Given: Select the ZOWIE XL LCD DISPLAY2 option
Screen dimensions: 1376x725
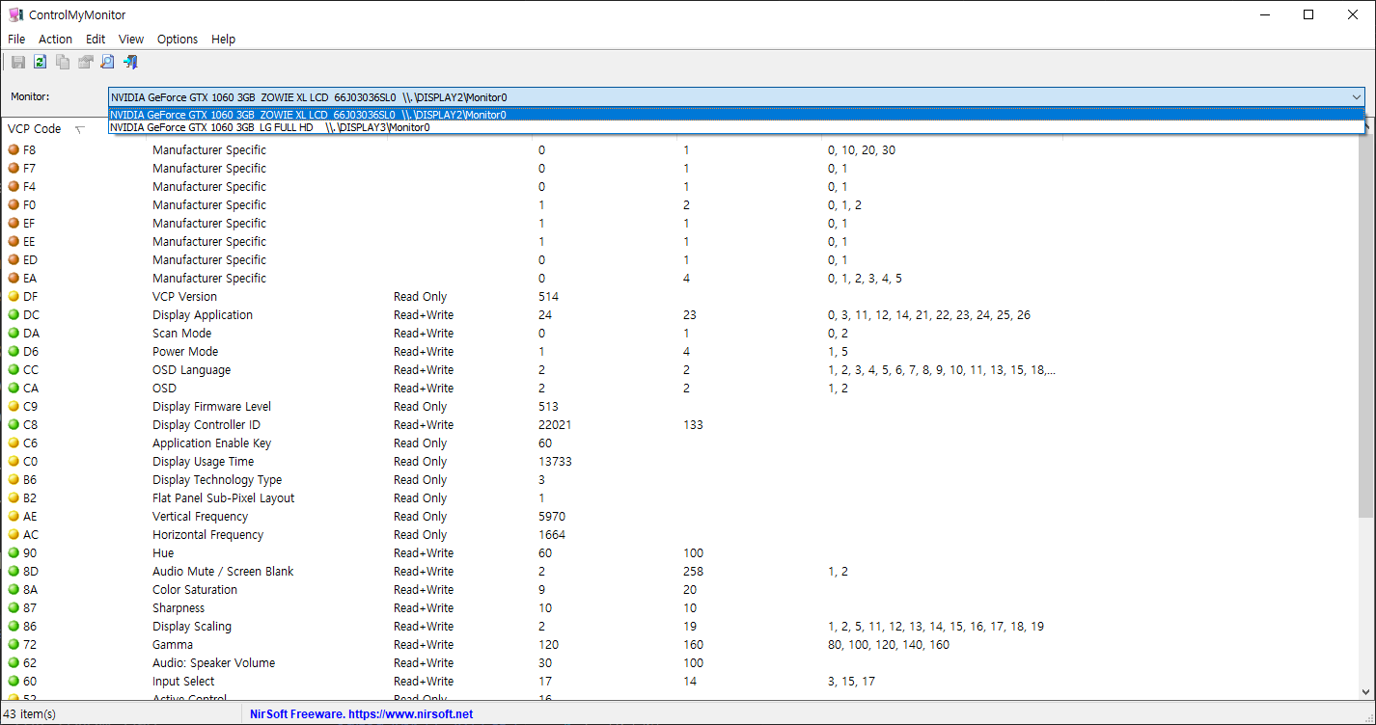Looking at the screenshot, I should (x=737, y=115).
